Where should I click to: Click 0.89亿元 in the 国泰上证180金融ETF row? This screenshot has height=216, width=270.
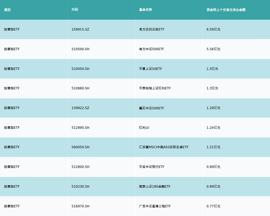coord(213,187)
